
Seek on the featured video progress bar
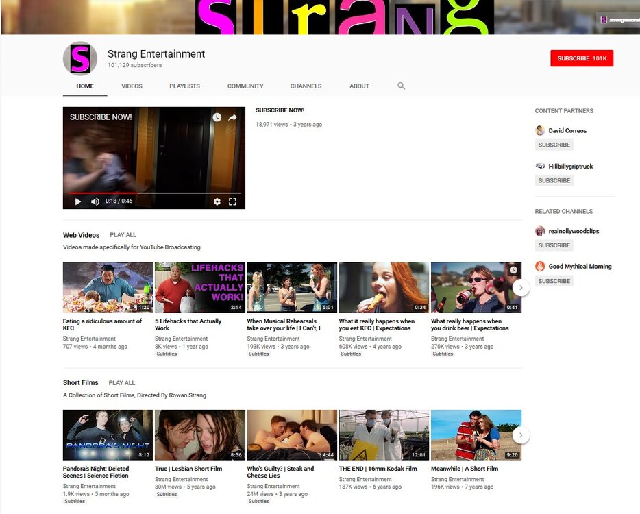coord(154,193)
